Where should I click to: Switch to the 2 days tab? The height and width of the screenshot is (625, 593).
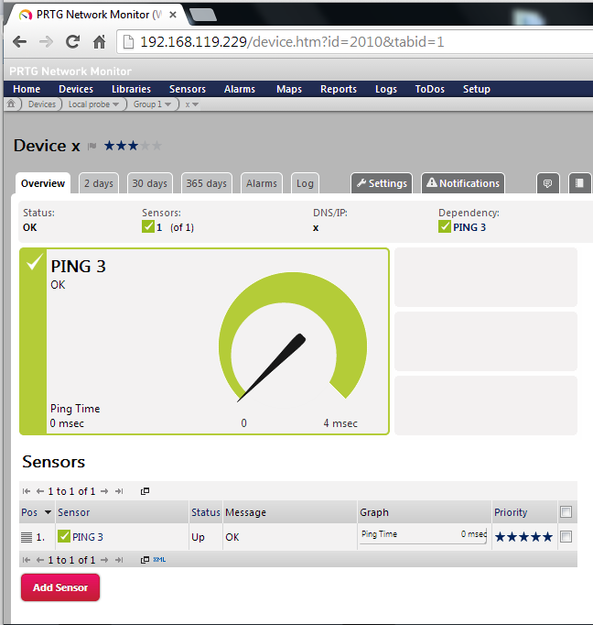coord(99,183)
